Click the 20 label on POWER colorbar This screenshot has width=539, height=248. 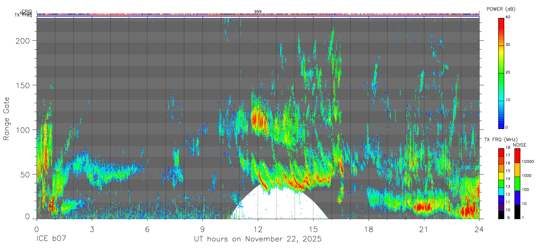pos(508,73)
